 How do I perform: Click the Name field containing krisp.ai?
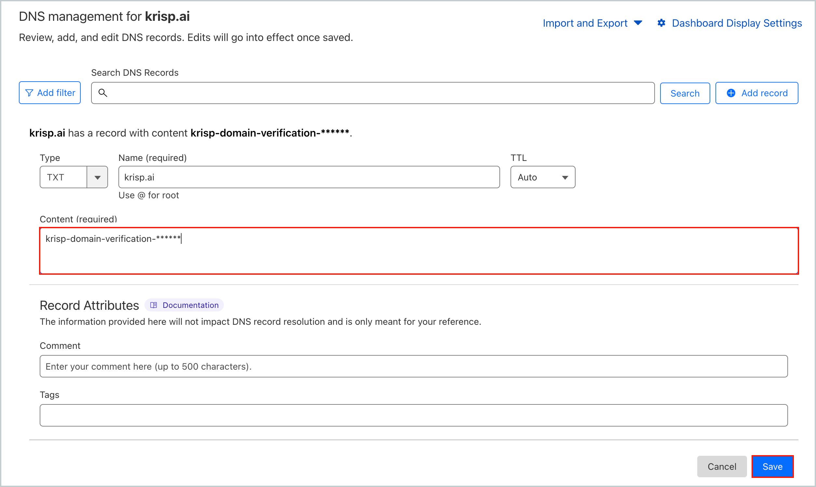309,177
